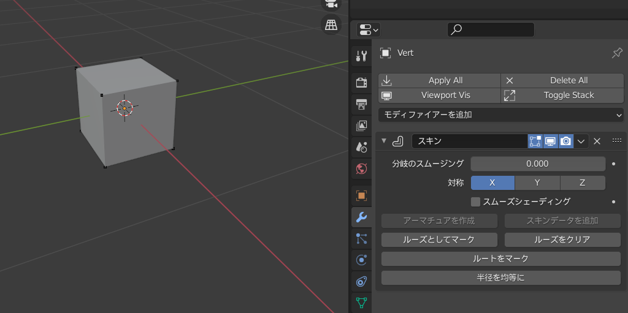Viewport: 628px width, 313px height.
Task: Click animate dot beside スムーズシェーディング
Action: 613,202
